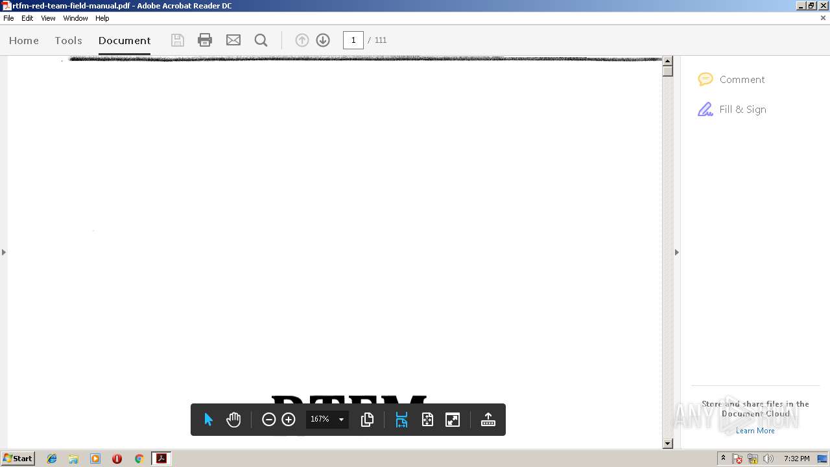Switch to the Tools tab
This screenshot has width=830, height=467.
tap(68, 40)
